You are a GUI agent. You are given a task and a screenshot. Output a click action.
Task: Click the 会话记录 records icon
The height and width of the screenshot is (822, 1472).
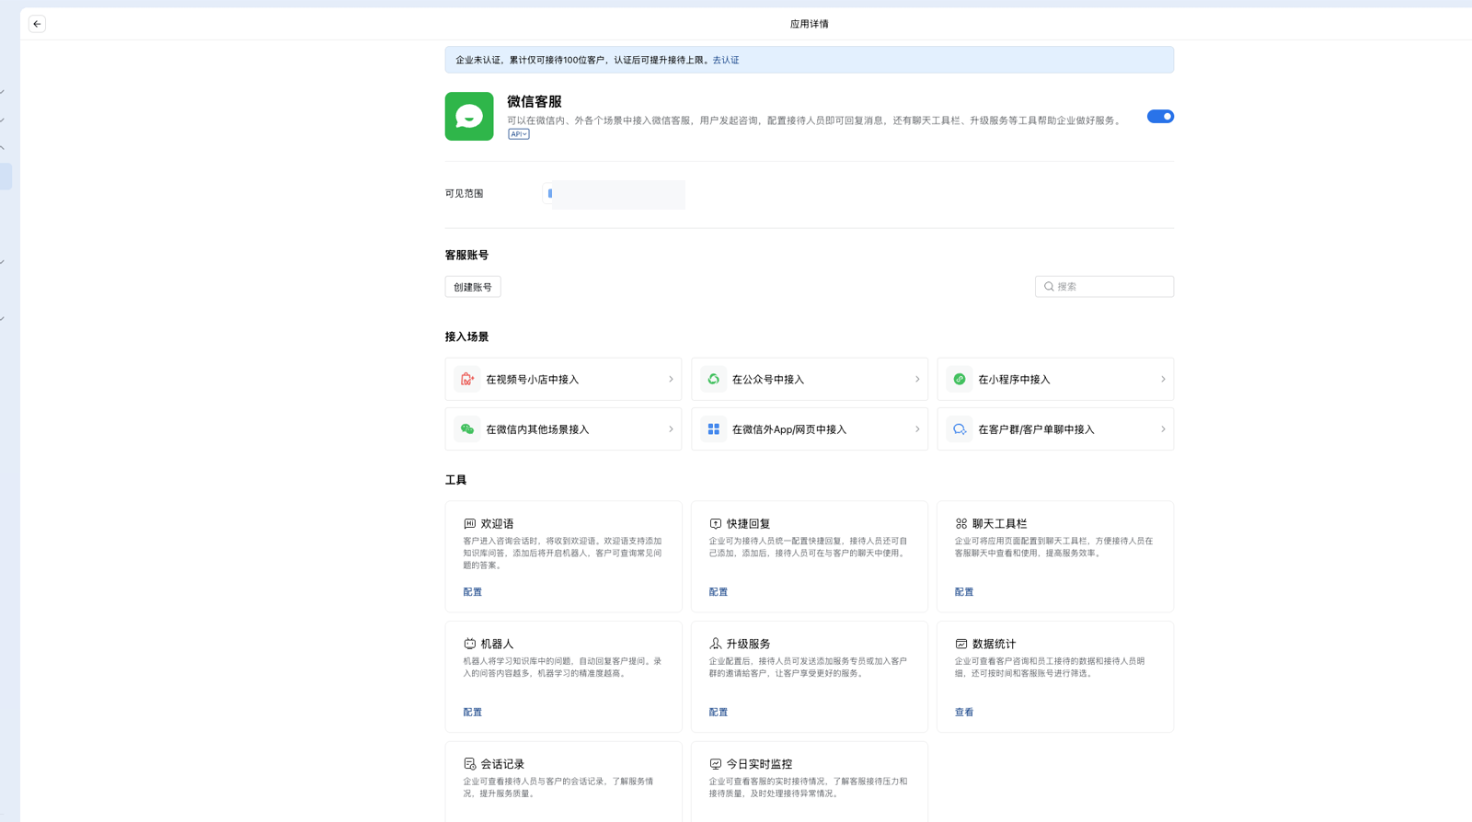(469, 764)
